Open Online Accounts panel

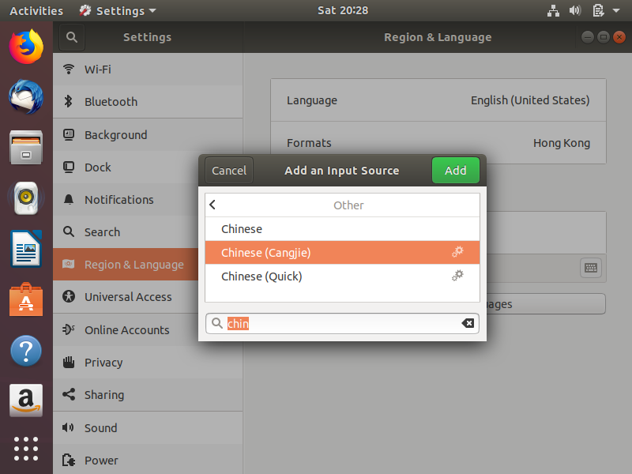126,329
